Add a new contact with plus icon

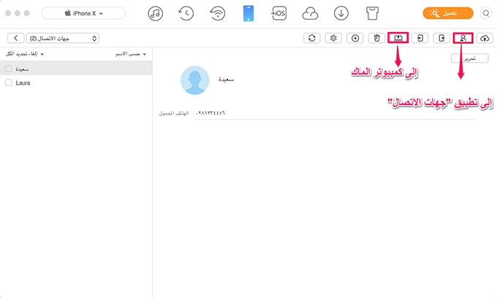[355, 38]
